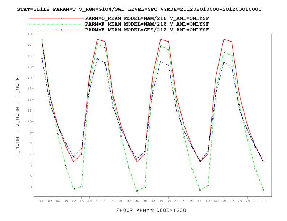
Task: Click y-axis tick label 16
Action: 30,56
